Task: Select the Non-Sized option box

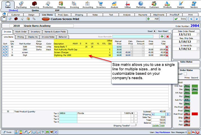Action: 170,31
